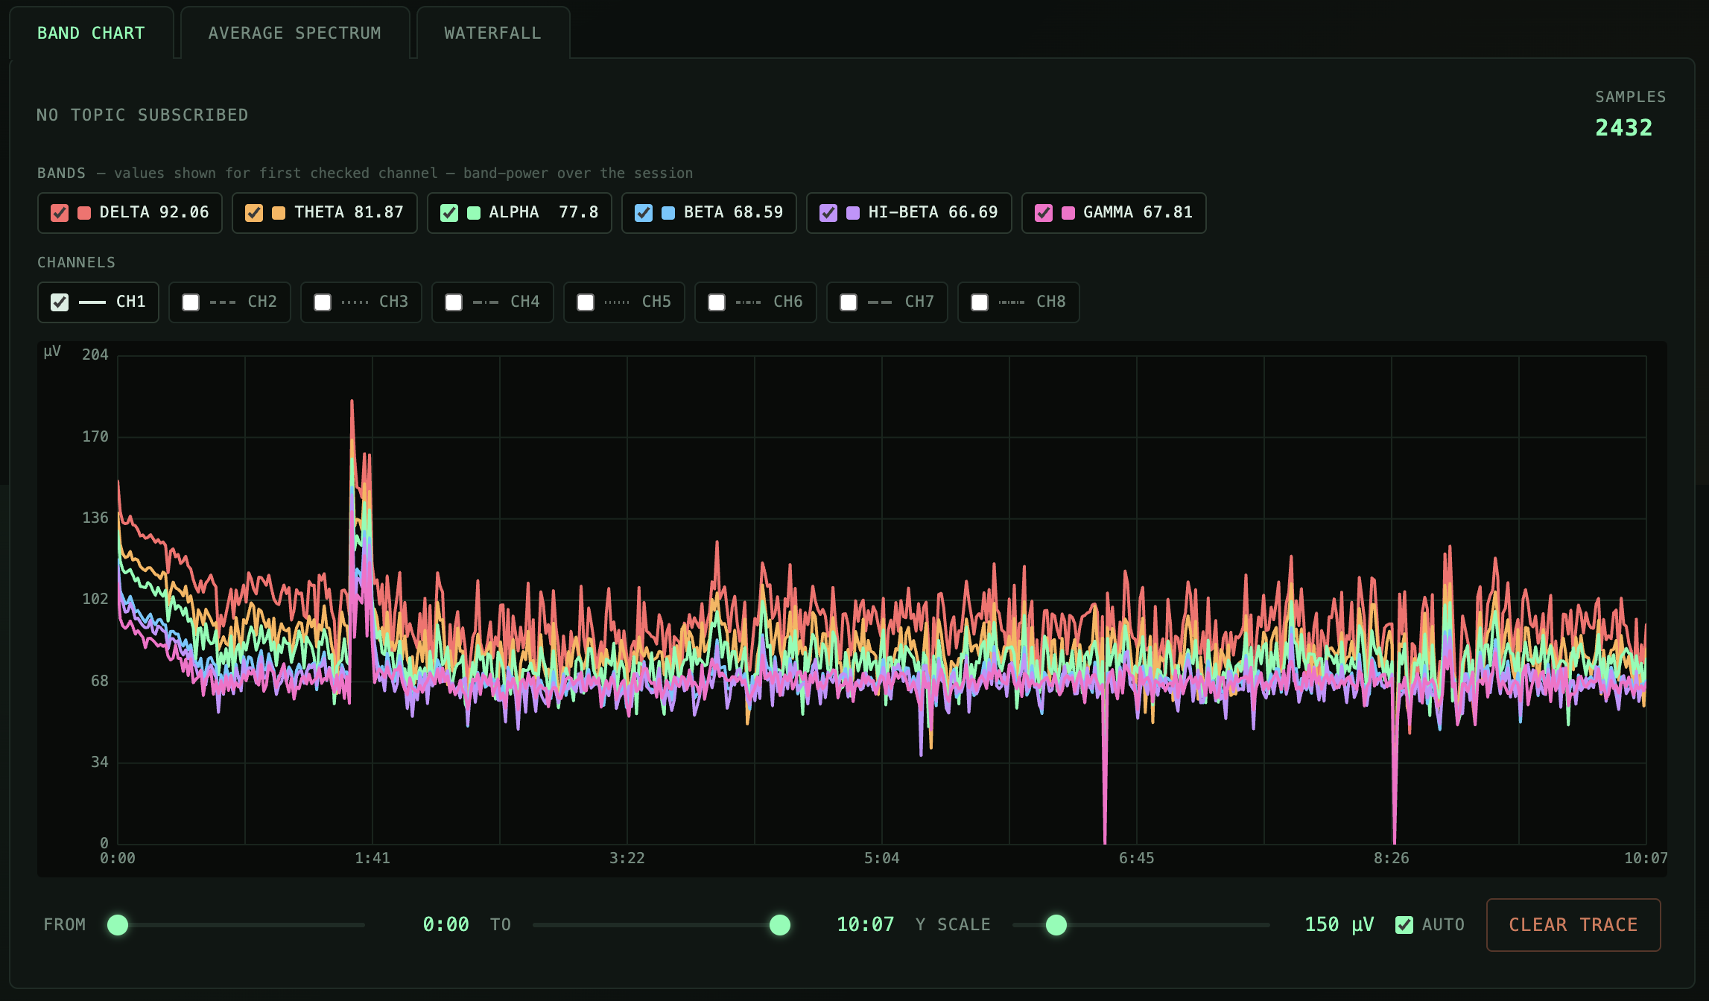Viewport: 1709px width, 1001px height.
Task: Click the CH7 long-dash line style icon
Action: [x=881, y=302]
